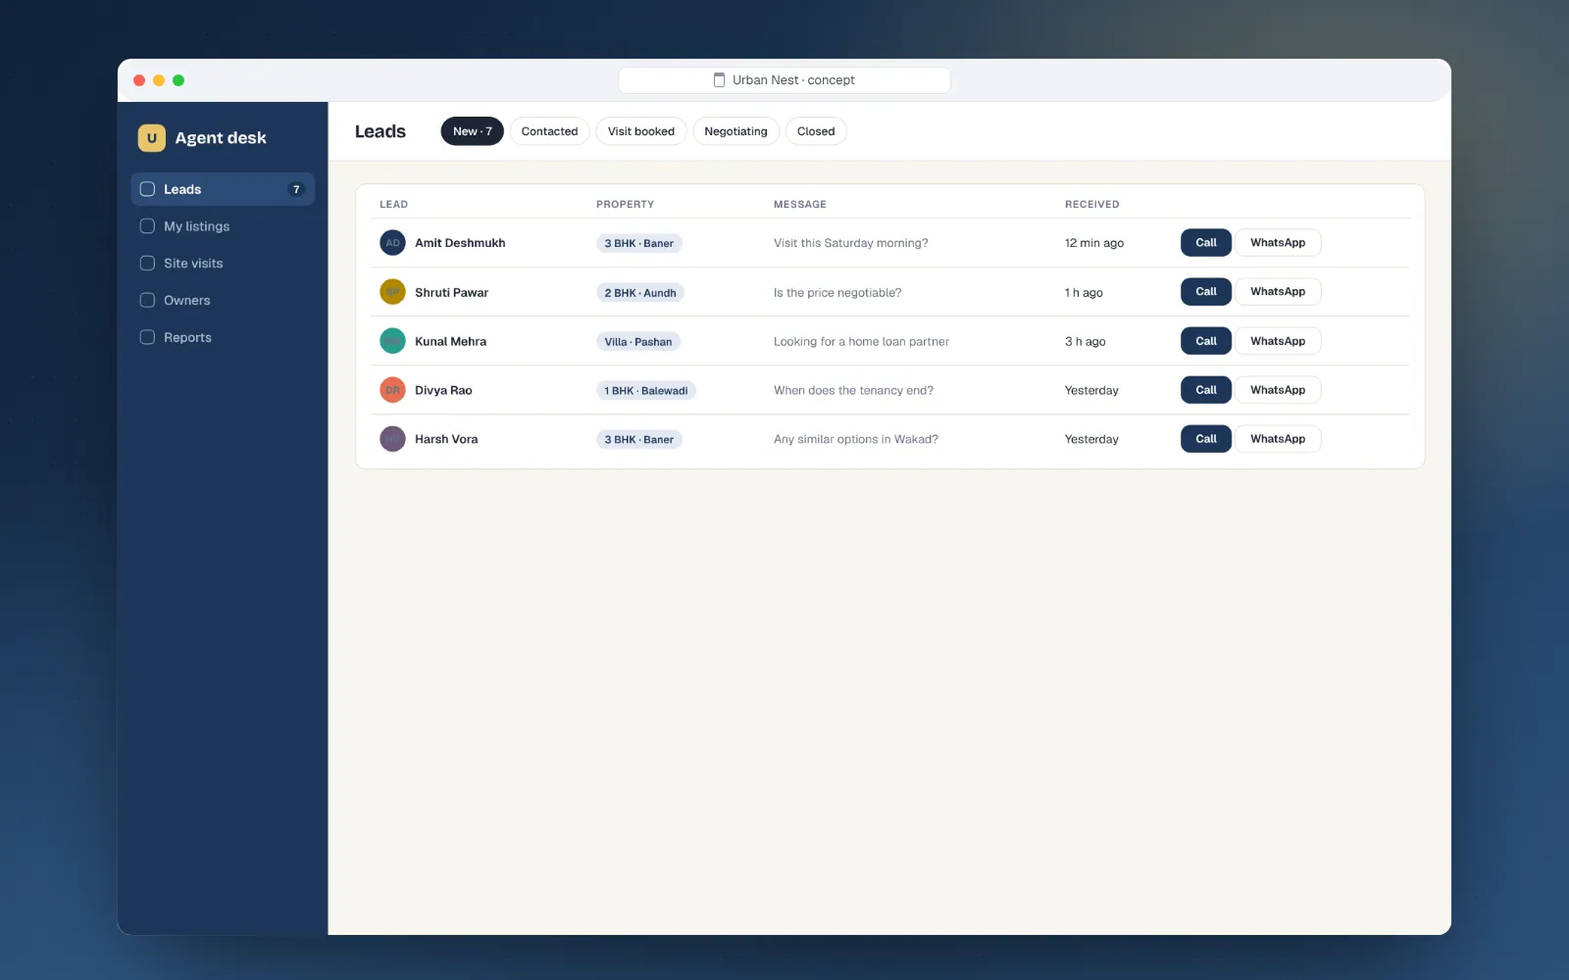
Task: WhatsApp Divya Rao
Action: 1278,390
